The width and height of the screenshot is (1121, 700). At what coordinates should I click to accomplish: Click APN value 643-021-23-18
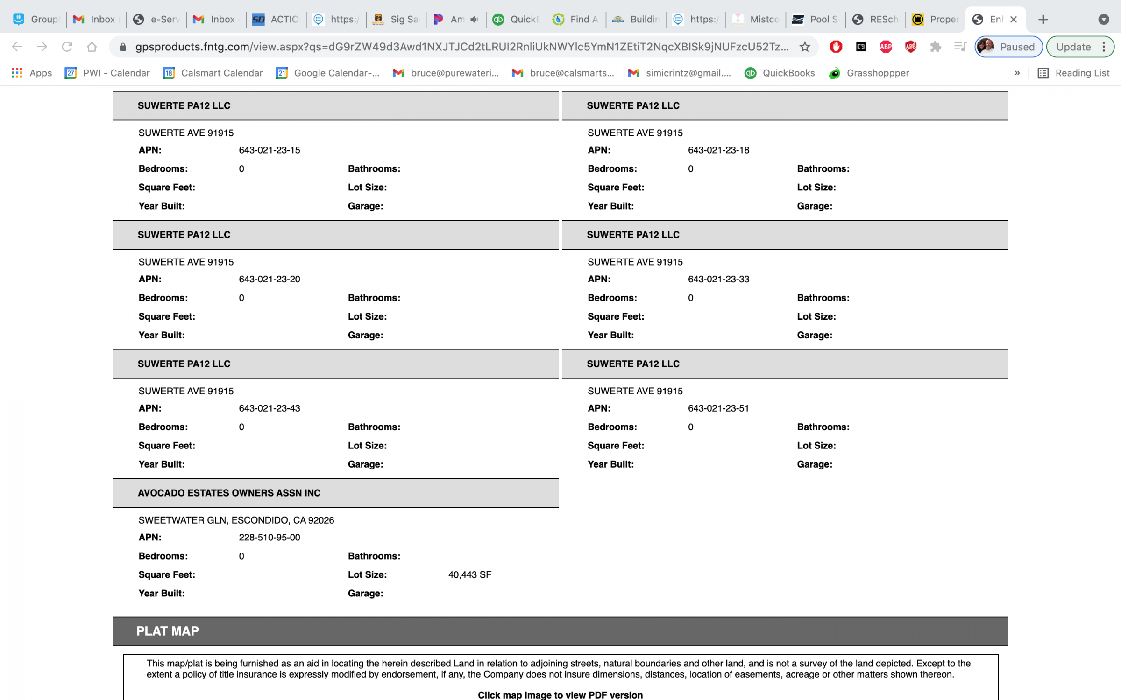[718, 150]
